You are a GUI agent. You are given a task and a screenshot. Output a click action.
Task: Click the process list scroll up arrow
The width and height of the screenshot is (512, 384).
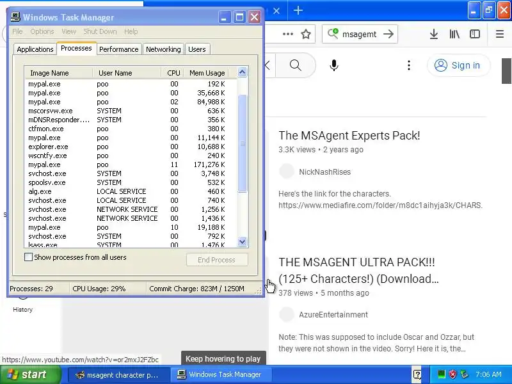point(243,72)
